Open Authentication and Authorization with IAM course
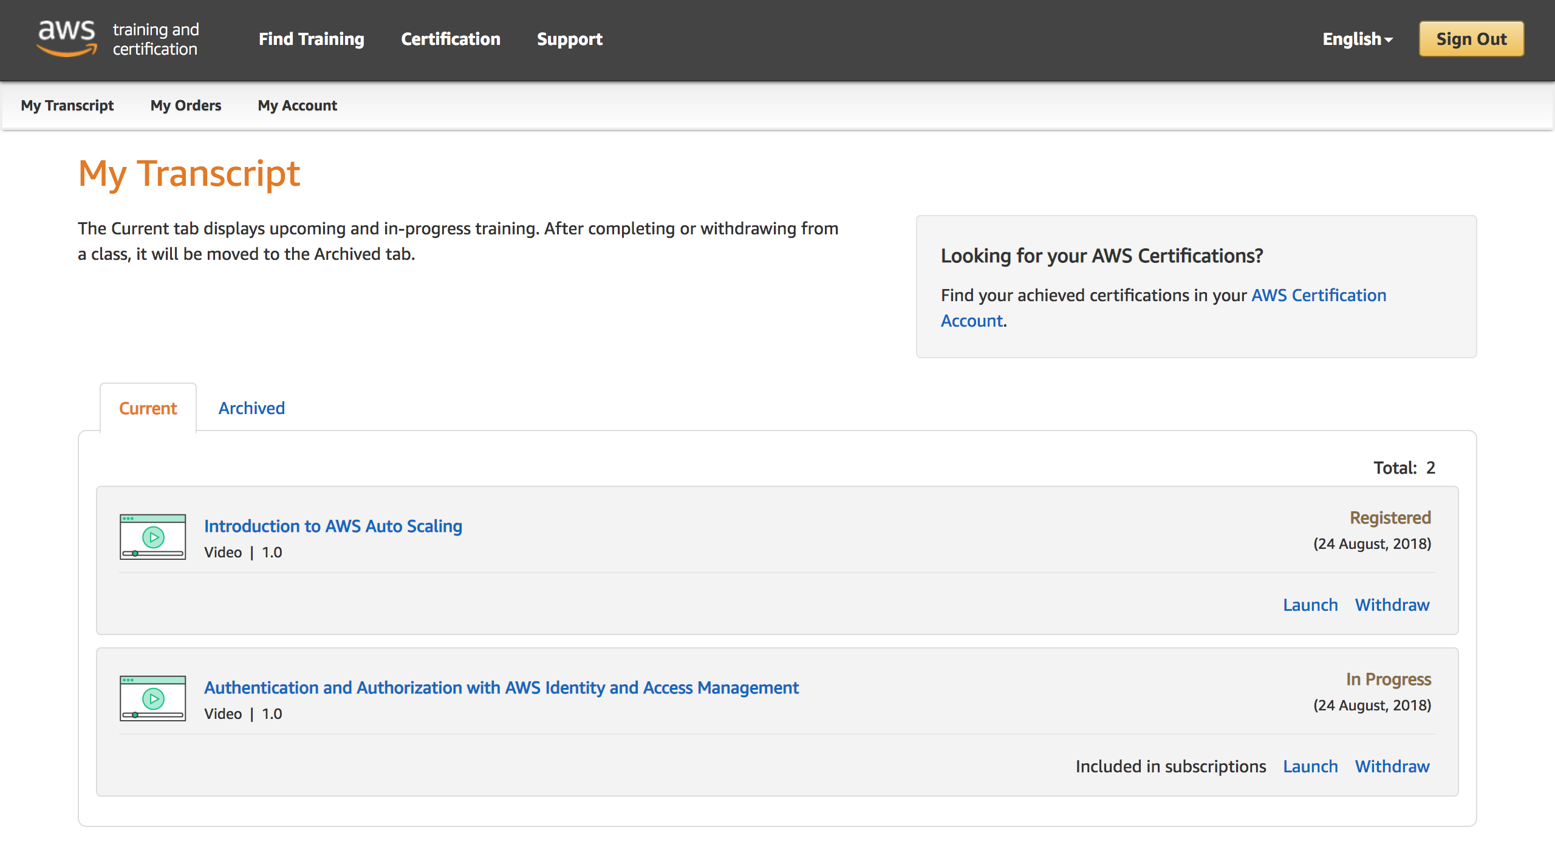1555x844 pixels. tap(501, 687)
